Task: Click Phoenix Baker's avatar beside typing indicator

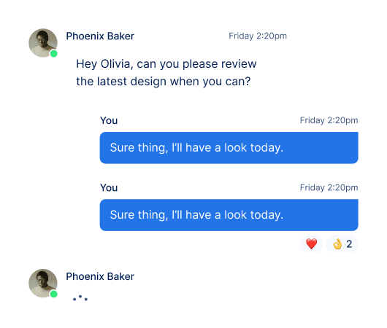Action: pos(43,283)
